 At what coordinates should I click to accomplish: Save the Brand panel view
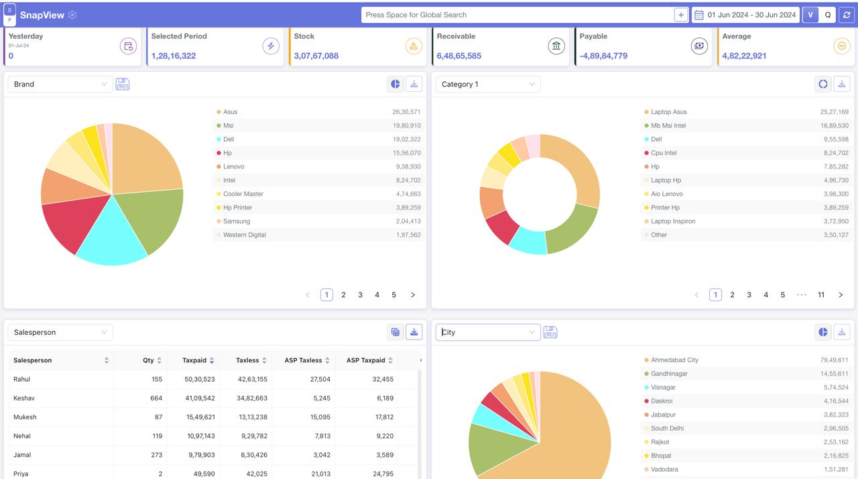123,84
